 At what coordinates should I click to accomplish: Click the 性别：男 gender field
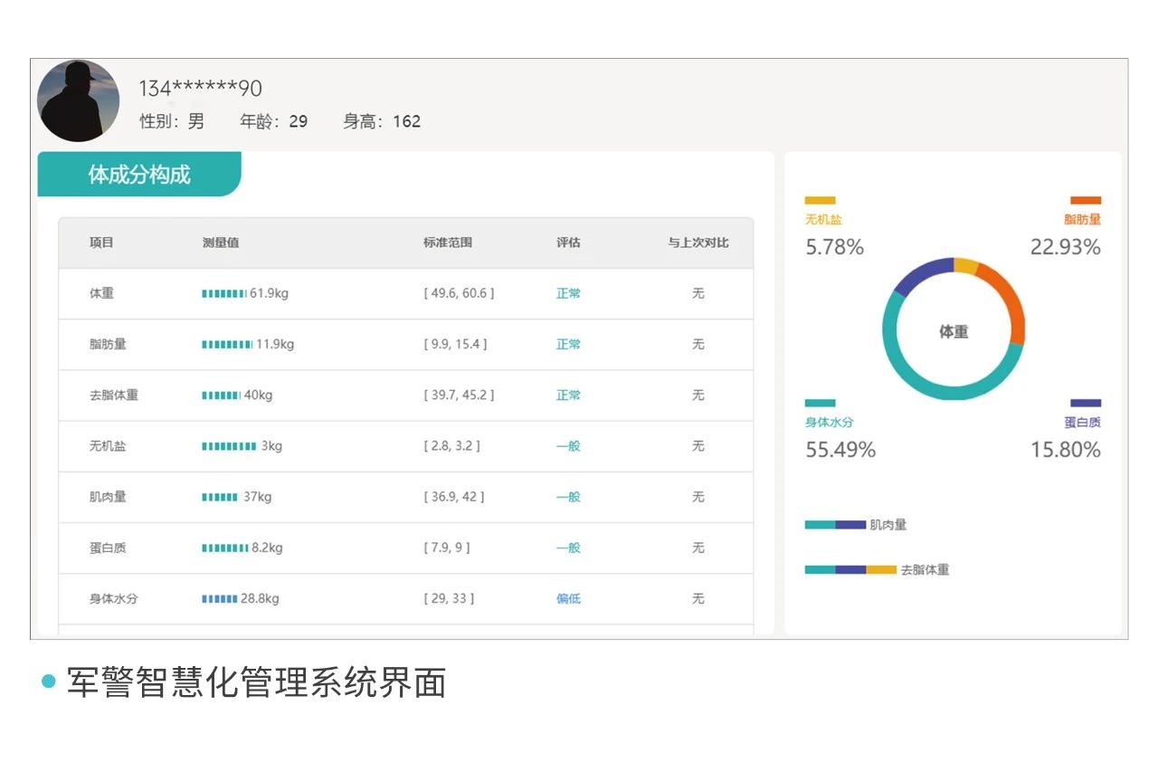(172, 121)
